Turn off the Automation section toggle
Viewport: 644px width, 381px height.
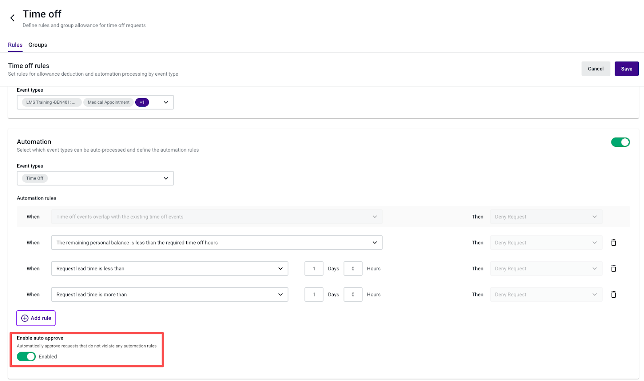tap(620, 142)
